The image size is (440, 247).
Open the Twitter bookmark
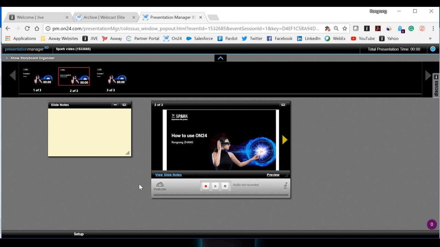click(252, 38)
